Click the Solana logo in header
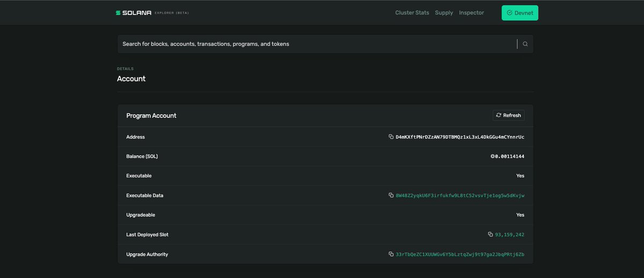This screenshot has width=644, height=278. (134, 13)
